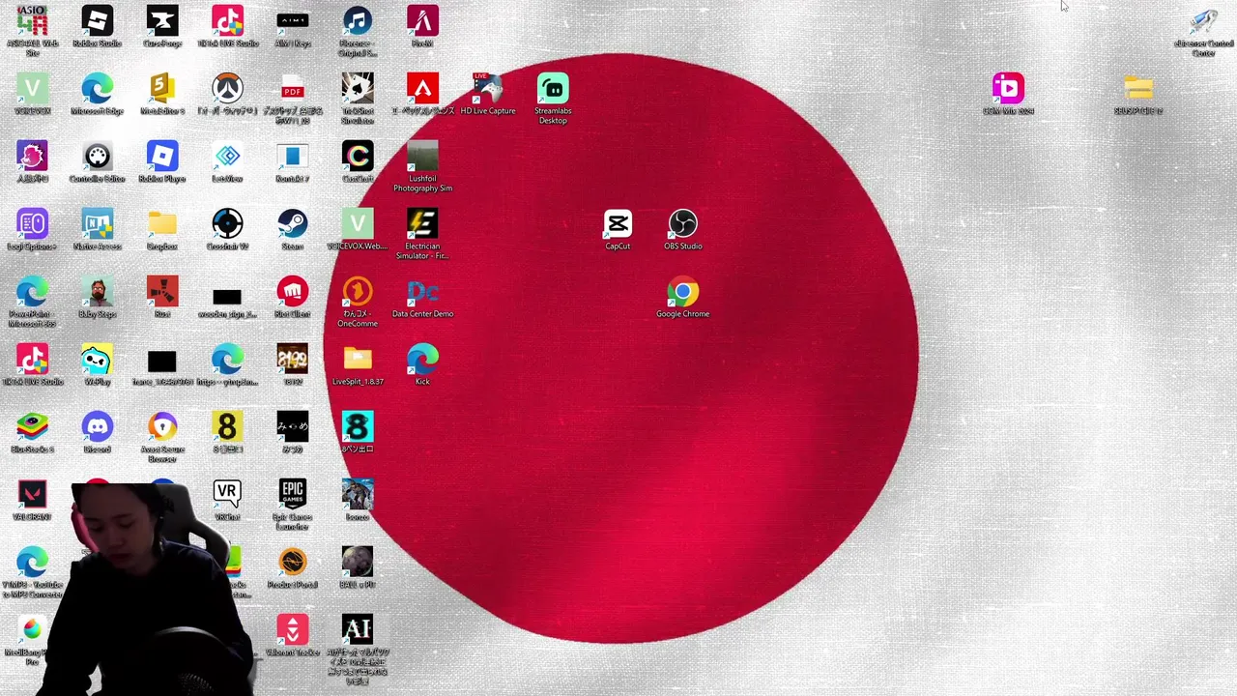The width and height of the screenshot is (1237, 696).
Task: Open the Logi Options+ shortcut
Action: pyautogui.click(x=32, y=229)
